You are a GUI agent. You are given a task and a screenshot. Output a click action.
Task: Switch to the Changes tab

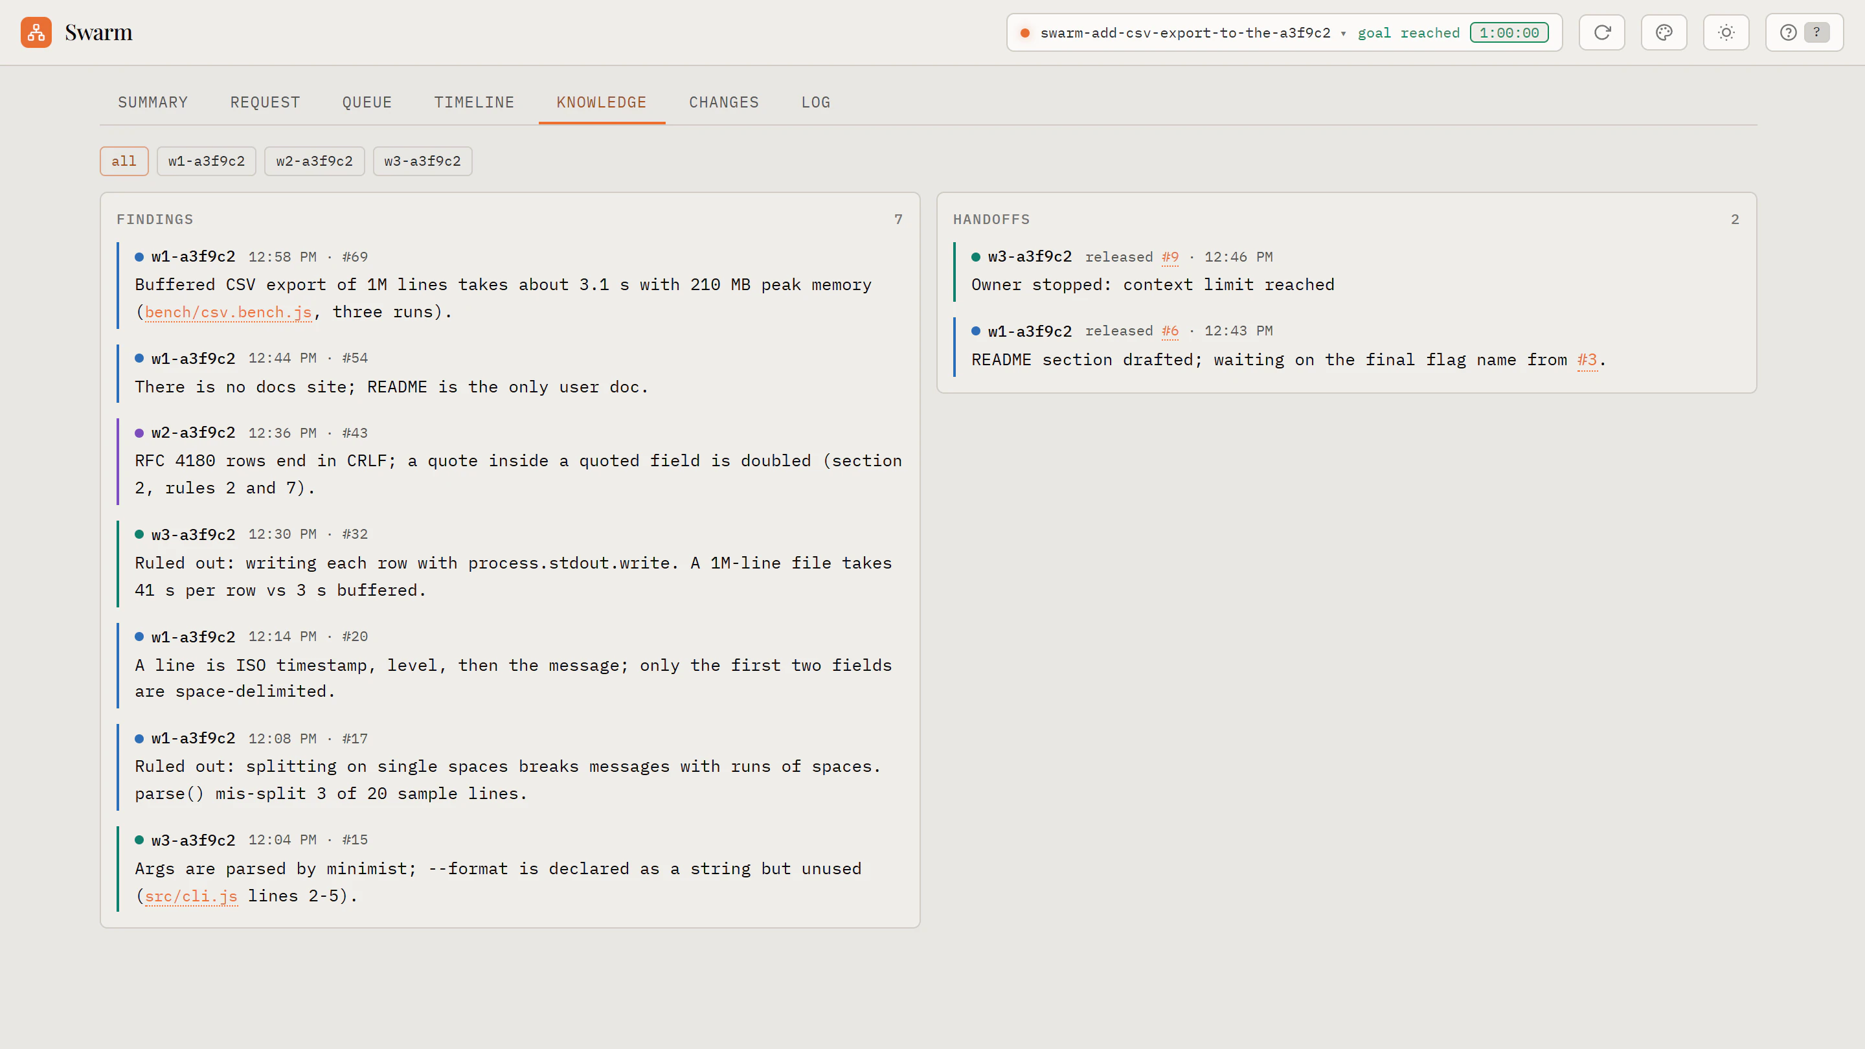pyautogui.click(x=724, y=102)
